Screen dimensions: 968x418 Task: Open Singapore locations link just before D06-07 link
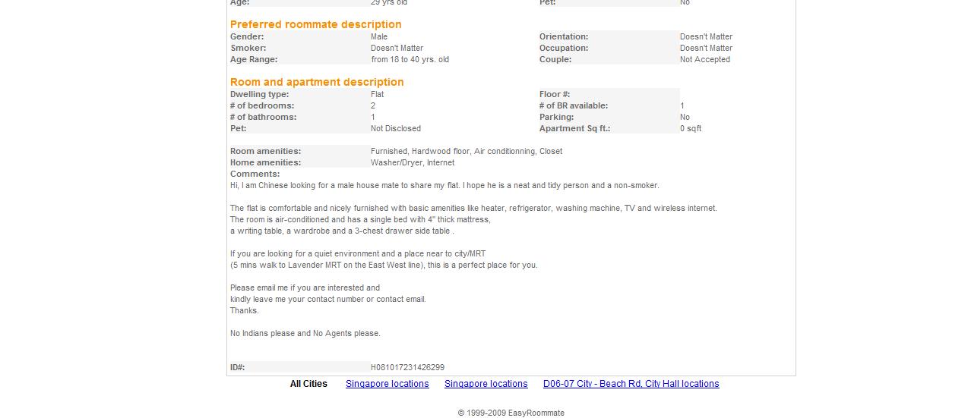[x=486, y=384]
